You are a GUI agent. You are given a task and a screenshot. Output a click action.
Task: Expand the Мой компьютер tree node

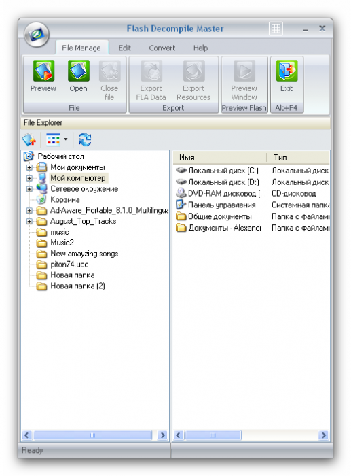click(x=29, y=178)
